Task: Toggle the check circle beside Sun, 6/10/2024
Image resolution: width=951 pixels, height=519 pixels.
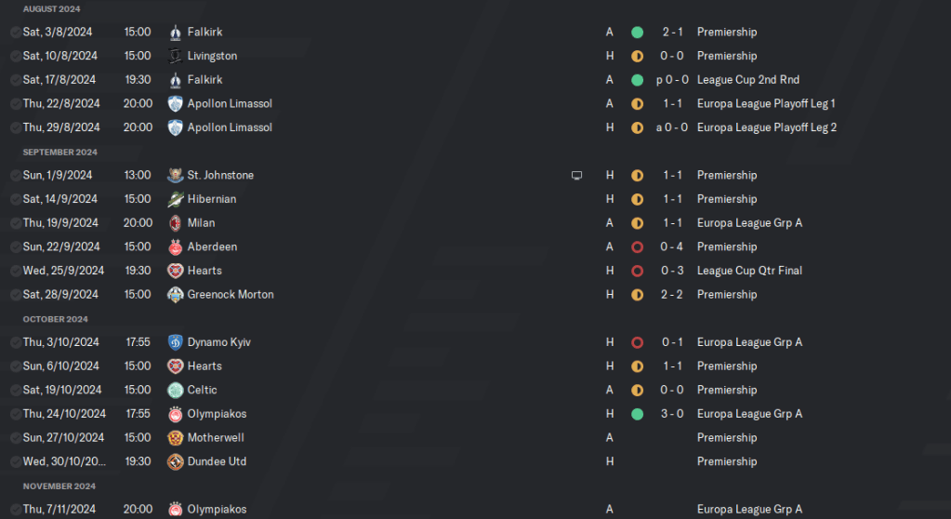Action: (16, 366)
